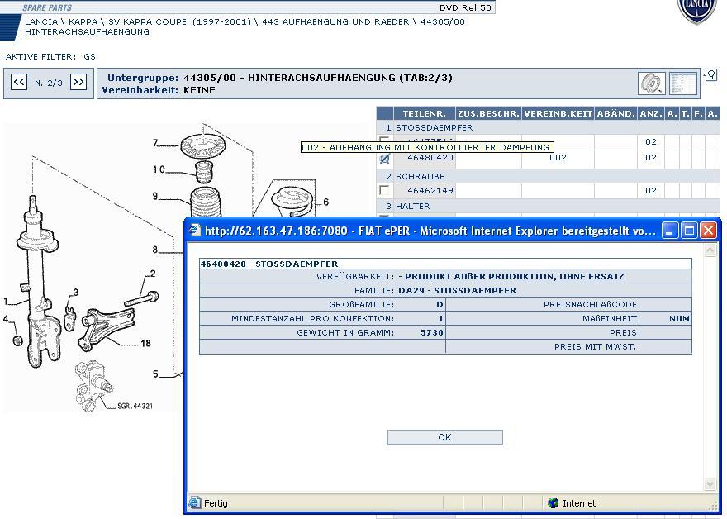The image size is (727, 519).
Task: Go to next table with >> button
Action: [78, 83]
